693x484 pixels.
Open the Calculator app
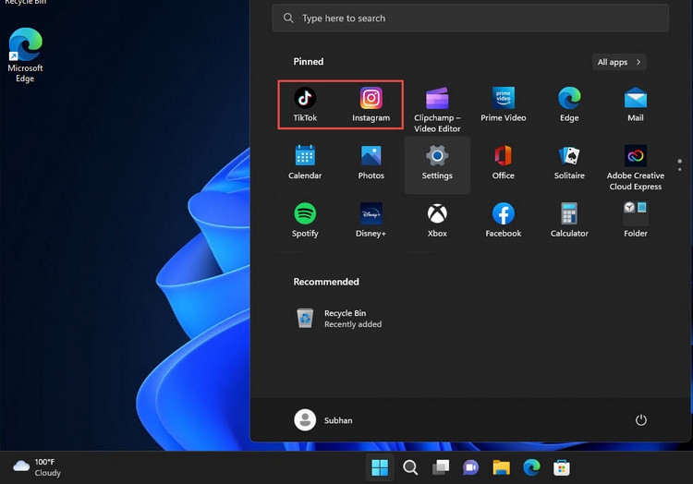569,221
